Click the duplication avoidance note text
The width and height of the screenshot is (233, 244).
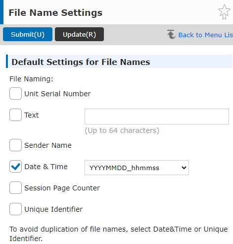(x=119, y=234)
